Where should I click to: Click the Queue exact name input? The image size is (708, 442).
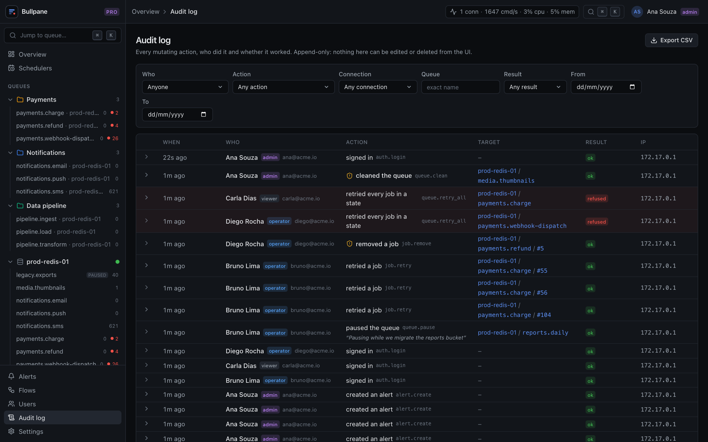click(x=461, y=87)
